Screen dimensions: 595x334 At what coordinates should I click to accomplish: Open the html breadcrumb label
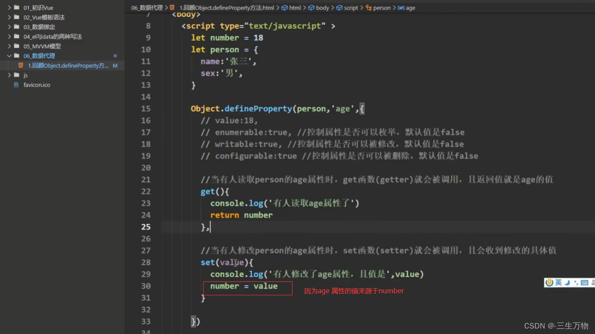click(x=295, y=8)
